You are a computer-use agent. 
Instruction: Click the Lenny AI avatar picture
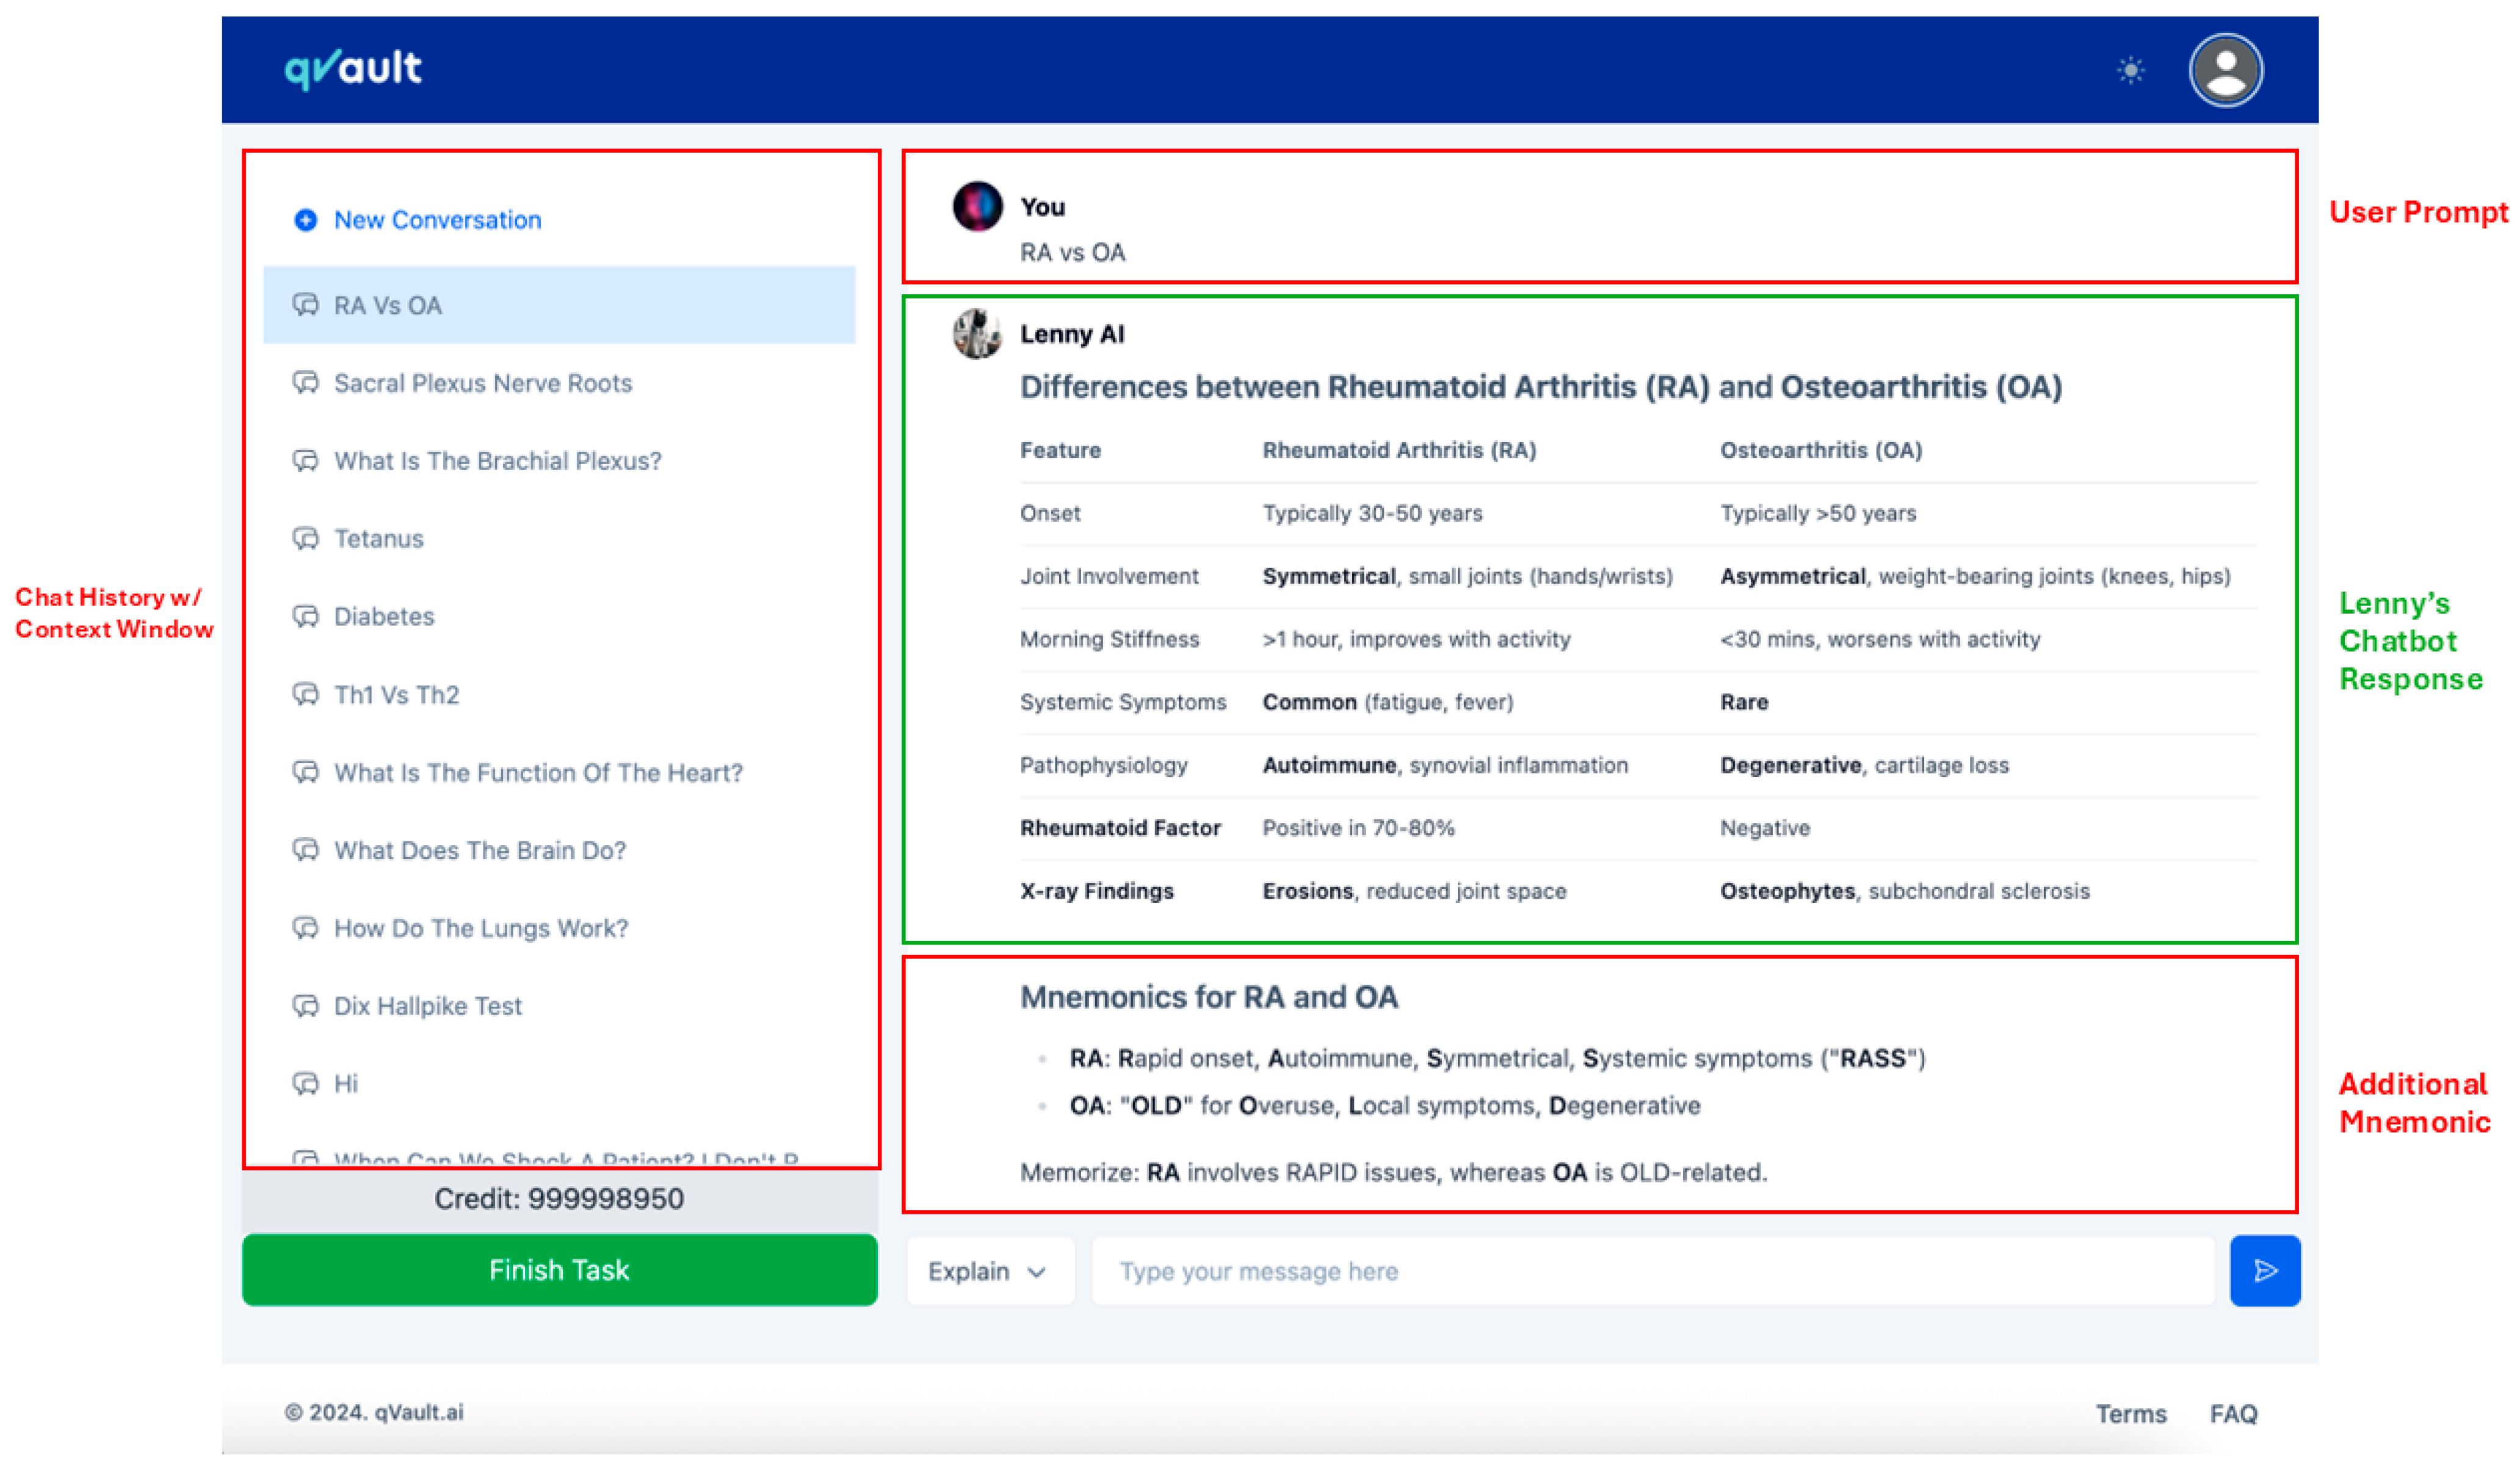(977, 334)
